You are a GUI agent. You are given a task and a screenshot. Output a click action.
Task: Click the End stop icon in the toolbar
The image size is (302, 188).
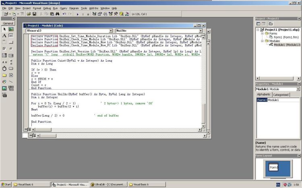pos(88,14)
